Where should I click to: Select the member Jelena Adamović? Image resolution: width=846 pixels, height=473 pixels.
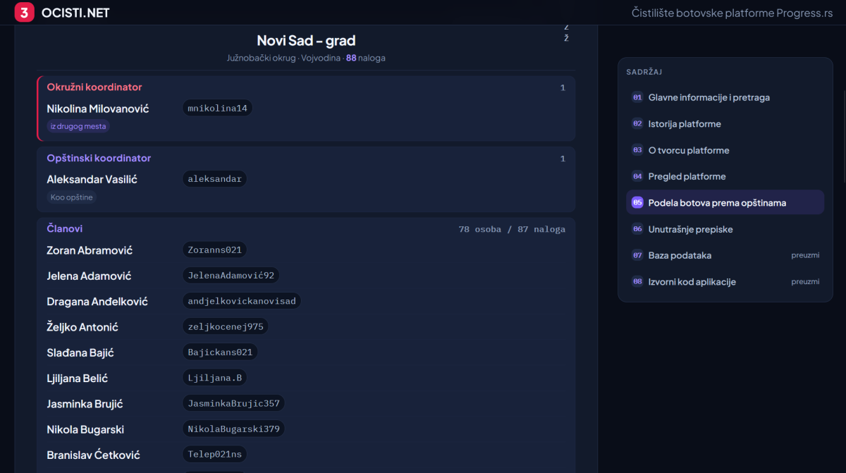[x=89, y=276]
